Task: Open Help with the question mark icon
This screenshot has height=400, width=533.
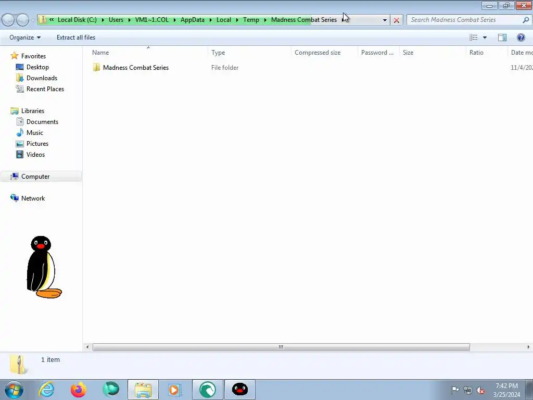Action: pyautogui.click(x=521, y=37)
